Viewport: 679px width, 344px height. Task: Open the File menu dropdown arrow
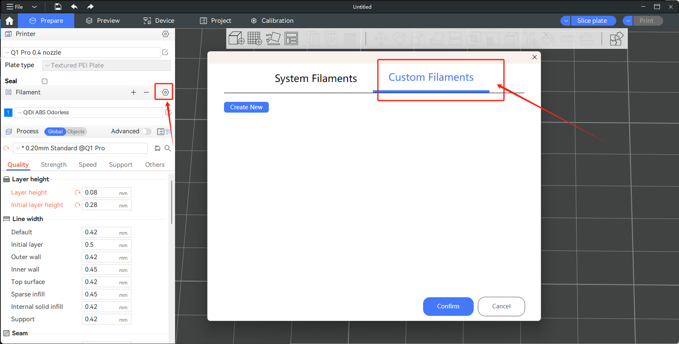34,7
